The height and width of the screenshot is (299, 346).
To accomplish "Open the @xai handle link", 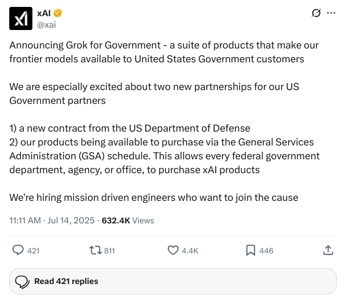I will coord(46,25).
